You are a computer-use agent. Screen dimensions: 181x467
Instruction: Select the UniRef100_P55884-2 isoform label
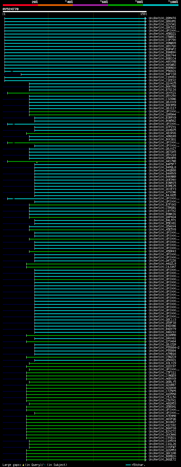[x=164, y=347]
